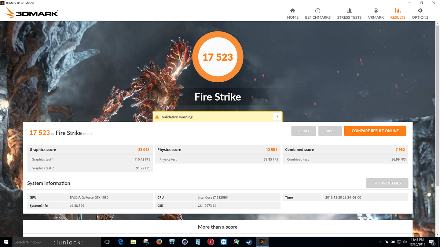The width and height of the screenshot is (440, 247).
Task: Click the 'System information' heading
Action: (x=49, y=183)
